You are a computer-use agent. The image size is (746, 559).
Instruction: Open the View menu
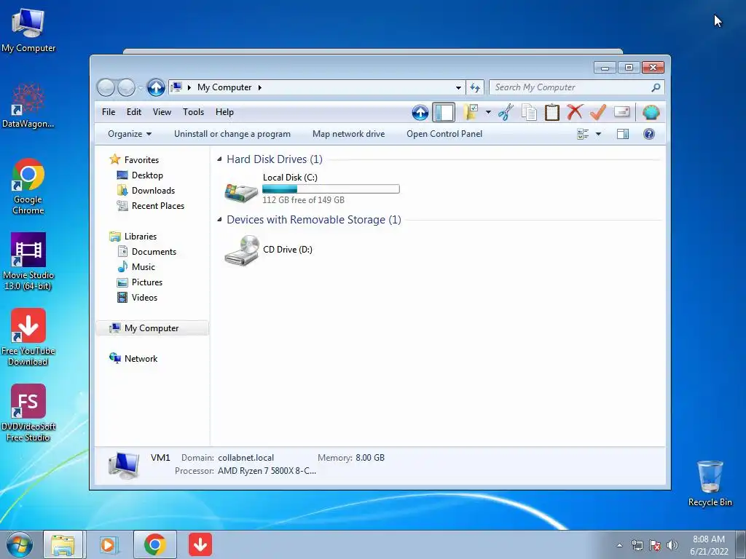point(162,112)
